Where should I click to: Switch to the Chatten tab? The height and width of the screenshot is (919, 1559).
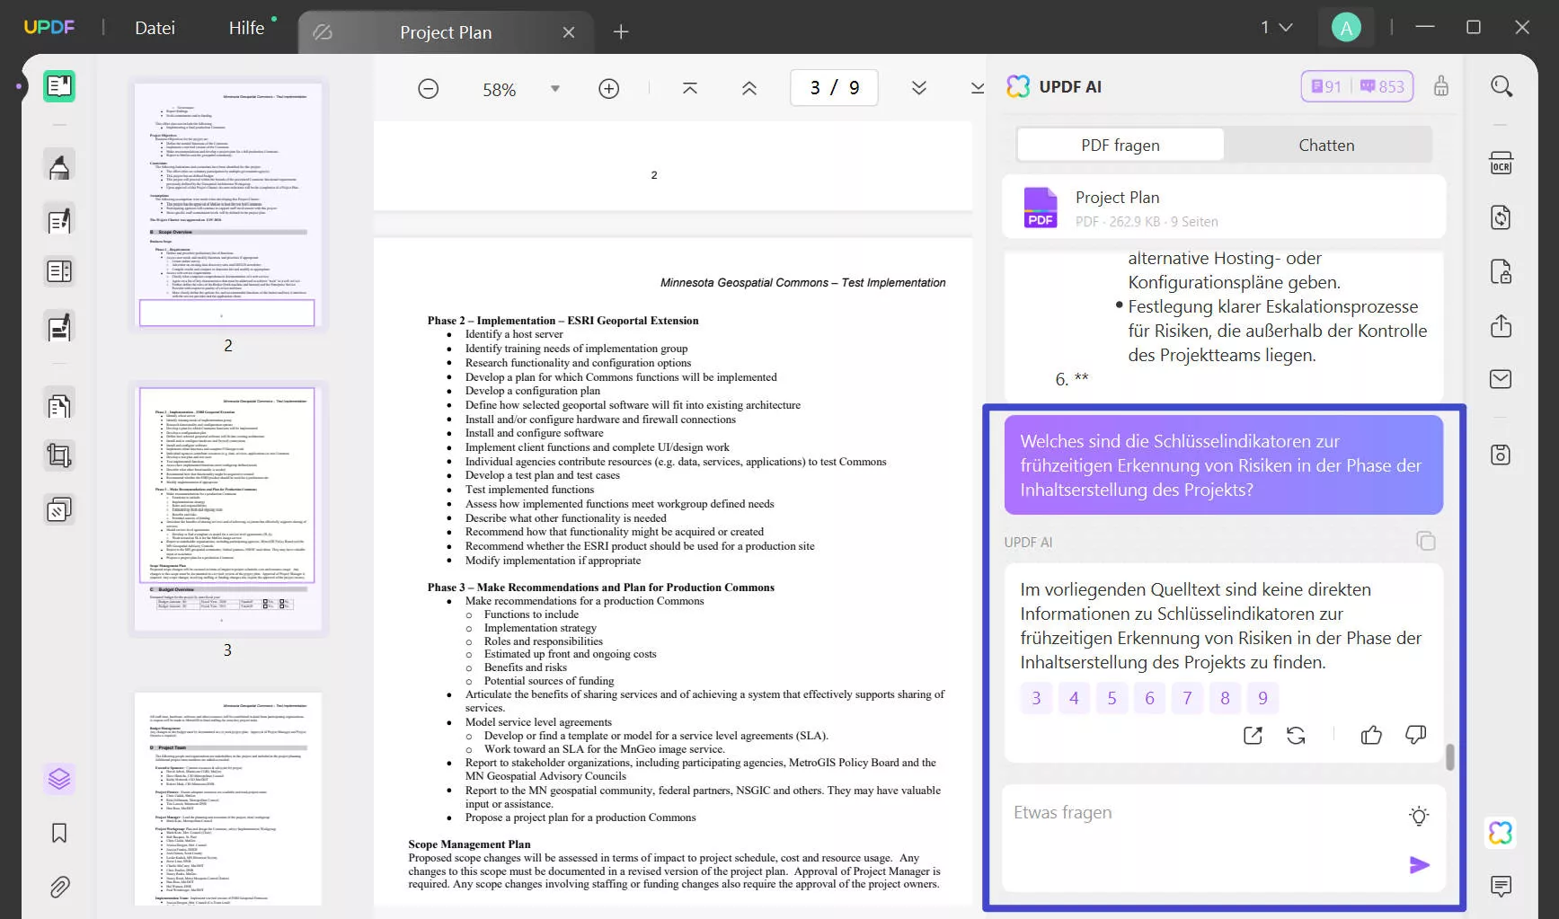(x=1327, y=145)
